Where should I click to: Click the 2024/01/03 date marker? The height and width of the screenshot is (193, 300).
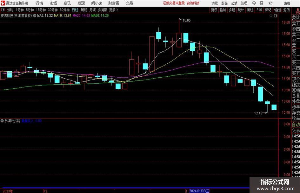coord(199,191)
